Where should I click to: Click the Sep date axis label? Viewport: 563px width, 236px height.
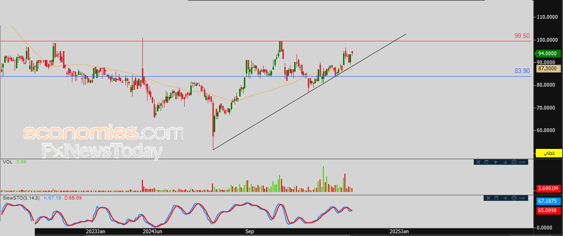(250, 231)
